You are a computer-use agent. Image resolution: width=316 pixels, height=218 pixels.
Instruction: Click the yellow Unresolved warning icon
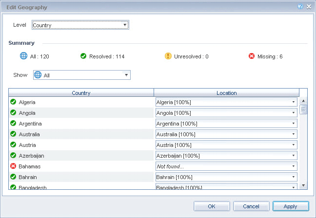(x=168, y=56)
